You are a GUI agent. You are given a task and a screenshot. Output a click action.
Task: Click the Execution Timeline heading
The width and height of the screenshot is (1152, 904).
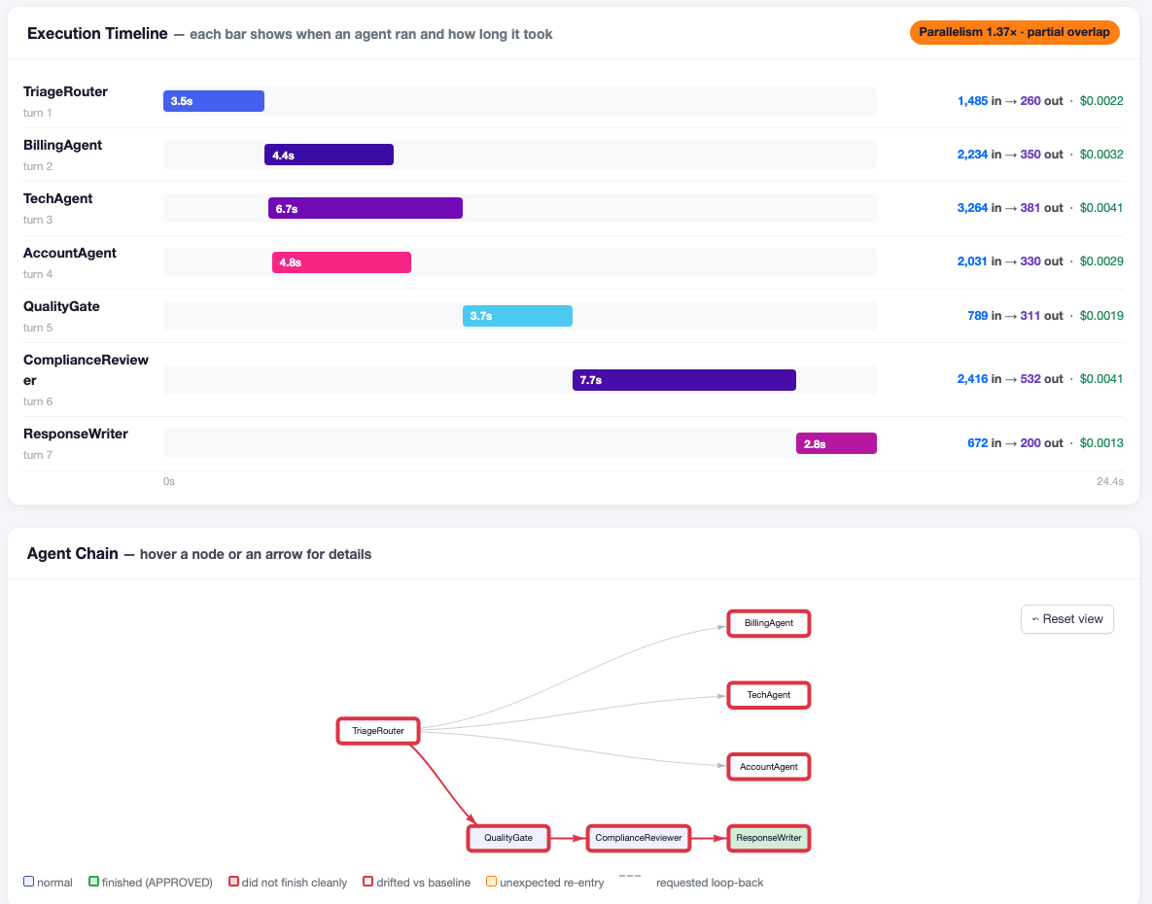(x=97, y=34)
